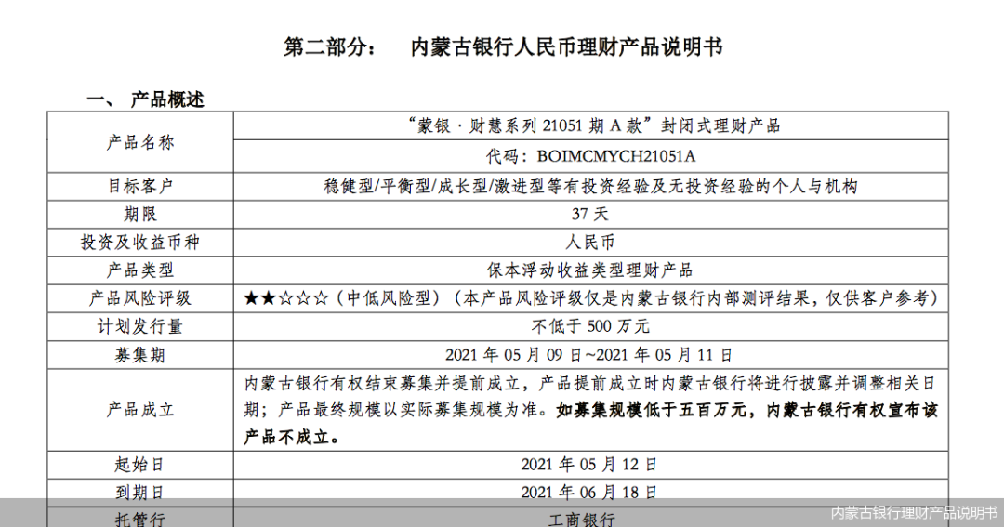Click the line 内蒙古银行有权结束募集并提前成立
This screenshot has width=1004, height=527.
382,384
